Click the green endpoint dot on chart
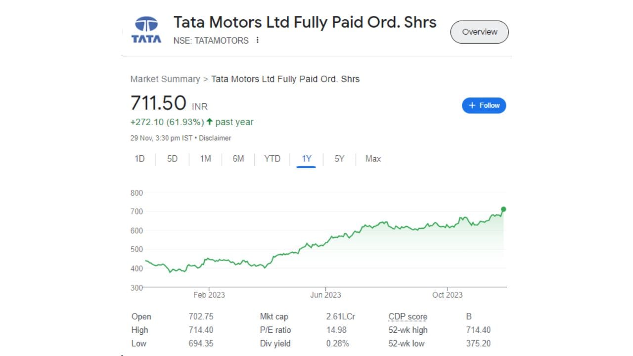The image size is (633, 356). 503,209
